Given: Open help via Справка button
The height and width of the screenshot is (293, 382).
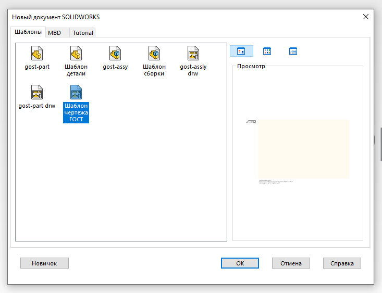Looking at the screenshot, I should [342, 263].
